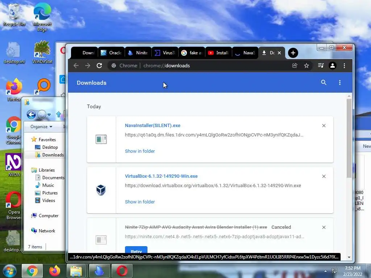Open Opera Browser desktop shortcut
Image resolution: width=371 pixels, height=278 pixels.
(14, 206)
